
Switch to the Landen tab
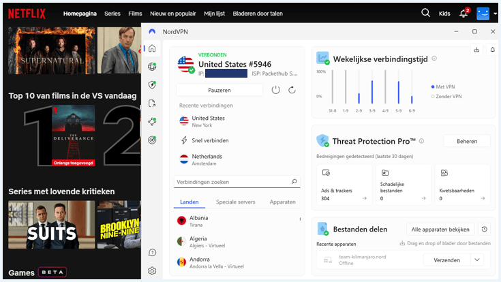pos(189,202)
